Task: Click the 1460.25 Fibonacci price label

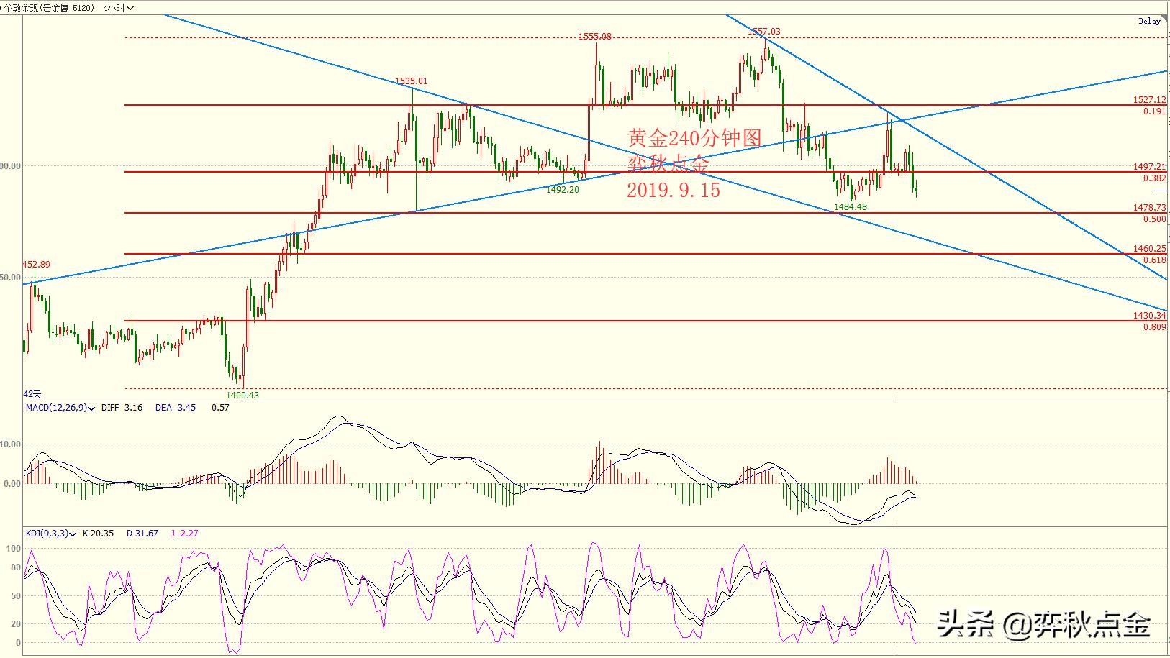Action: tap(1149, 249)
